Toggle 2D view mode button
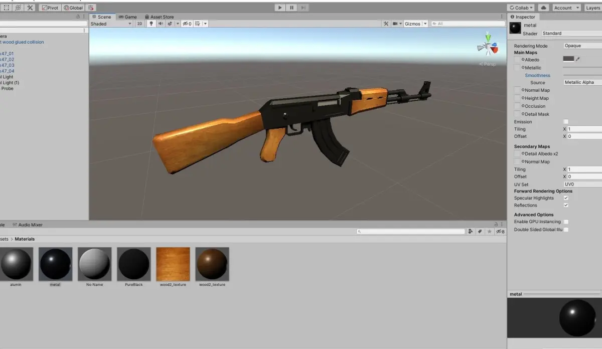Screen dimensions: 602x349 coord(140,24)
